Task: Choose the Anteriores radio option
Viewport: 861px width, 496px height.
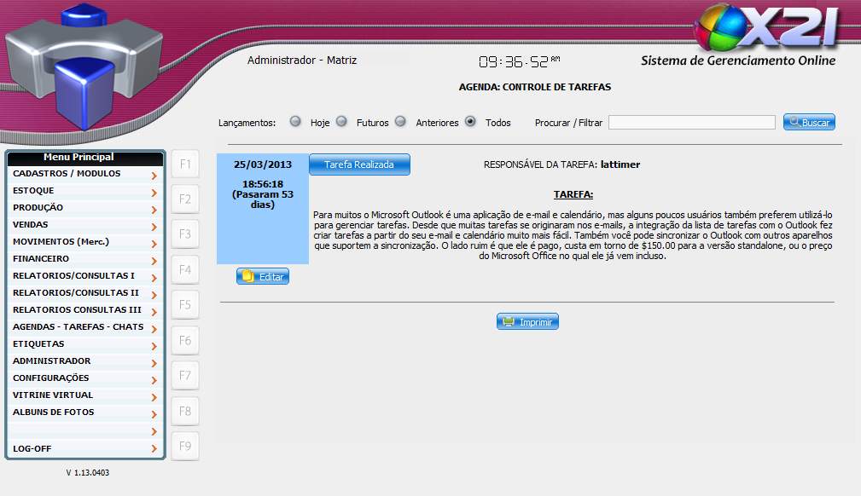Action: [400, 122]
